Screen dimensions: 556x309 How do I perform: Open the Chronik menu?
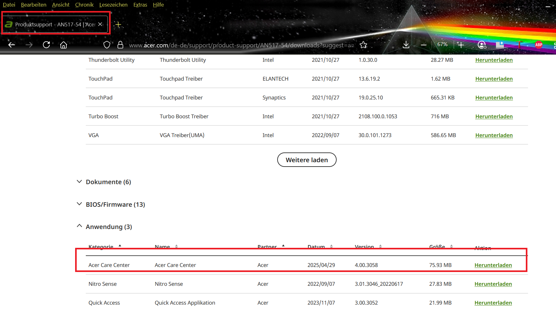pyautogui.click(x=84, y=5)
